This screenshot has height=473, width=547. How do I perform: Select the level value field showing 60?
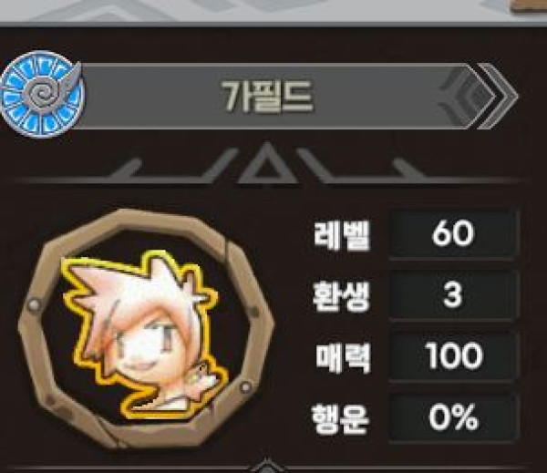453,234
